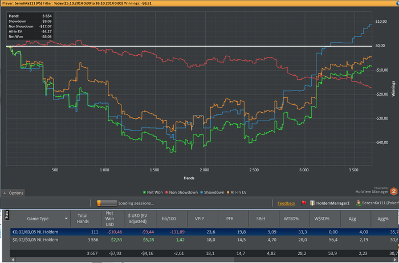Viewport: 399px width, 263px height.
Task: Click the -131,89 bb/100 cell
Action: [177, 232]
